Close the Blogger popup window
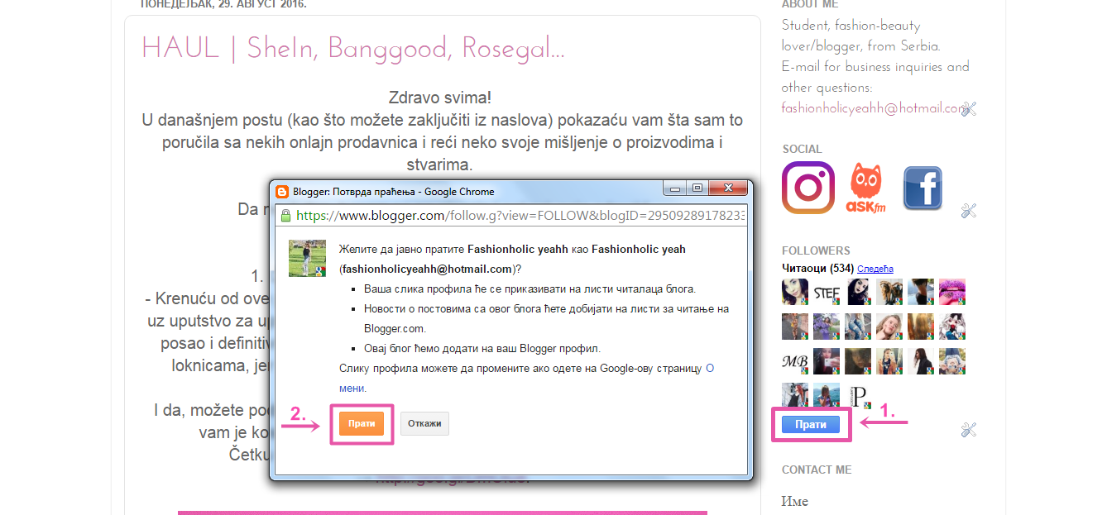The height and width of the screenshot is (515, 1107). click(730, 188)
